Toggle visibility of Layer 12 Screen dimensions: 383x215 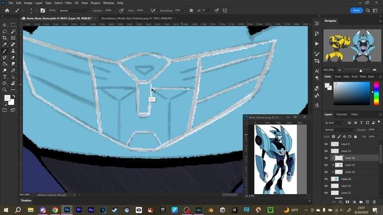pos(326,151)
